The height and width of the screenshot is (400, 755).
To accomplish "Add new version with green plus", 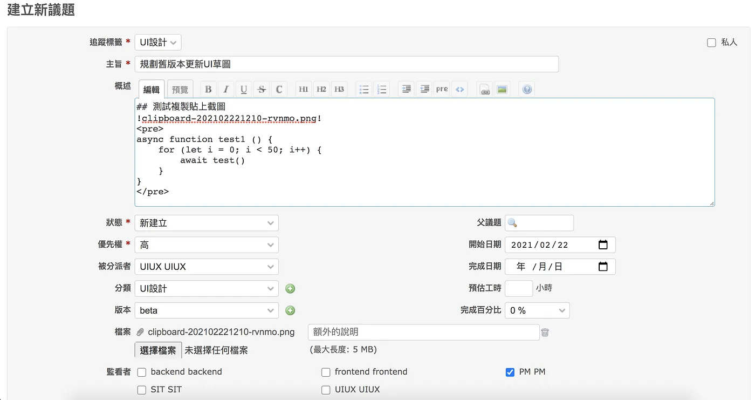I will [x=290, y=310].
